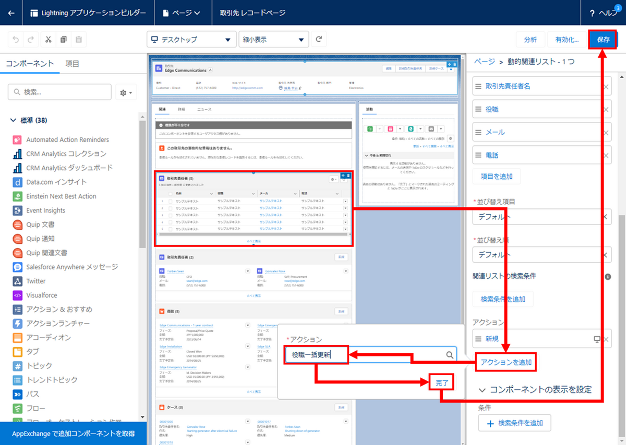Redo the last change
This screenshot has width=626, height=445.
(x=31, y=40)
